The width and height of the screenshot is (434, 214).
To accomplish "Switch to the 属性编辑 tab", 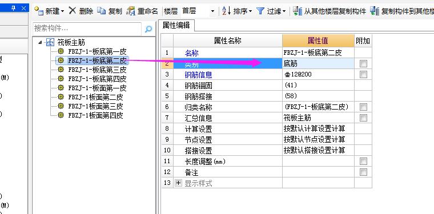I will tap(176, 26).
